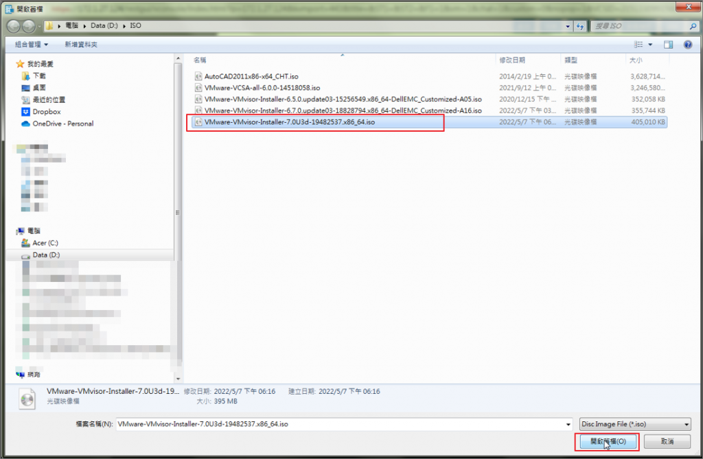Select VMvisor-Installer-6.7.0 DellEMC A16 iso
The image size is (703, 459).
click(x=343, y=110)
